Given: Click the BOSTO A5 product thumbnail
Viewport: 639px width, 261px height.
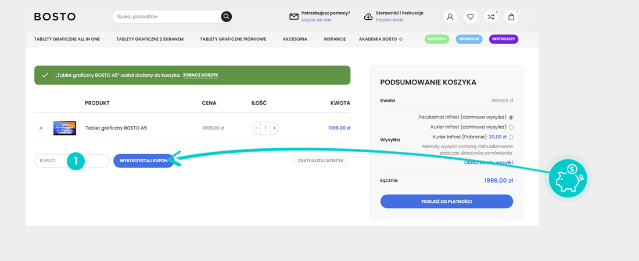Looking at the screenshot, I should click(x=64, y=128).
